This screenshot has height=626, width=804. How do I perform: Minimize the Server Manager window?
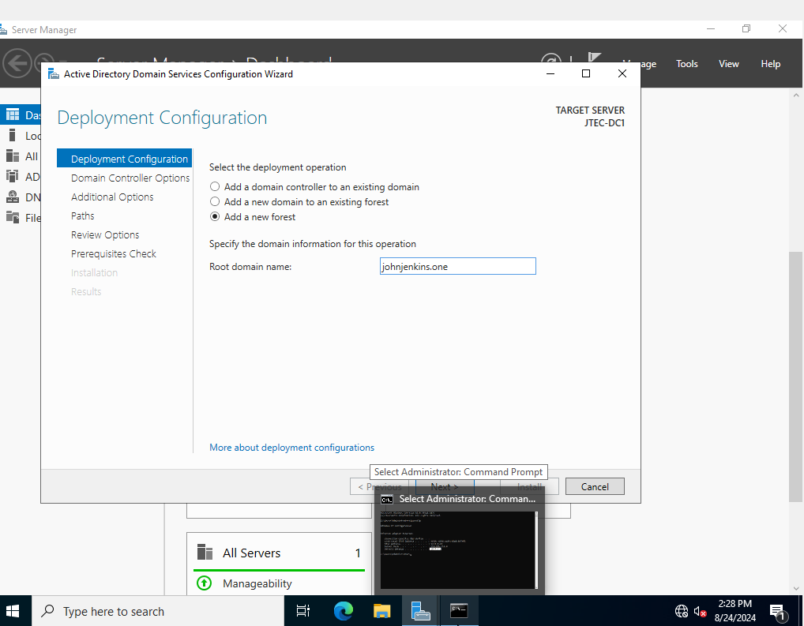click(711, 28)
